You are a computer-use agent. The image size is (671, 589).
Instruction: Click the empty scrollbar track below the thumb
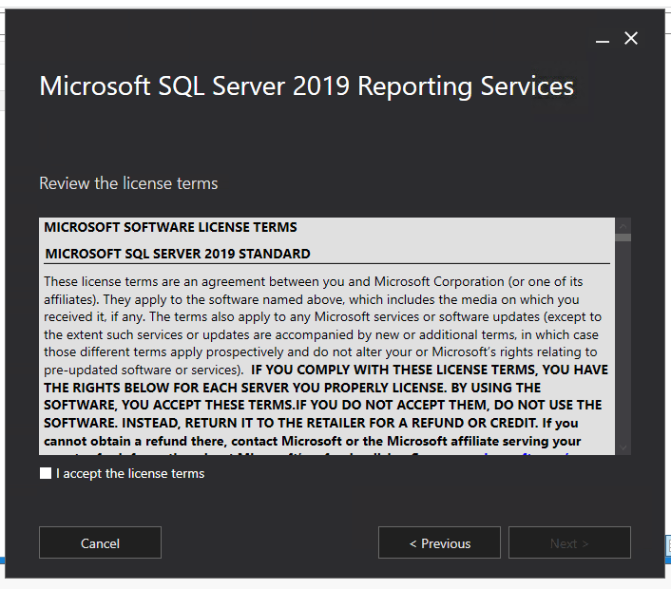[623, 342]
